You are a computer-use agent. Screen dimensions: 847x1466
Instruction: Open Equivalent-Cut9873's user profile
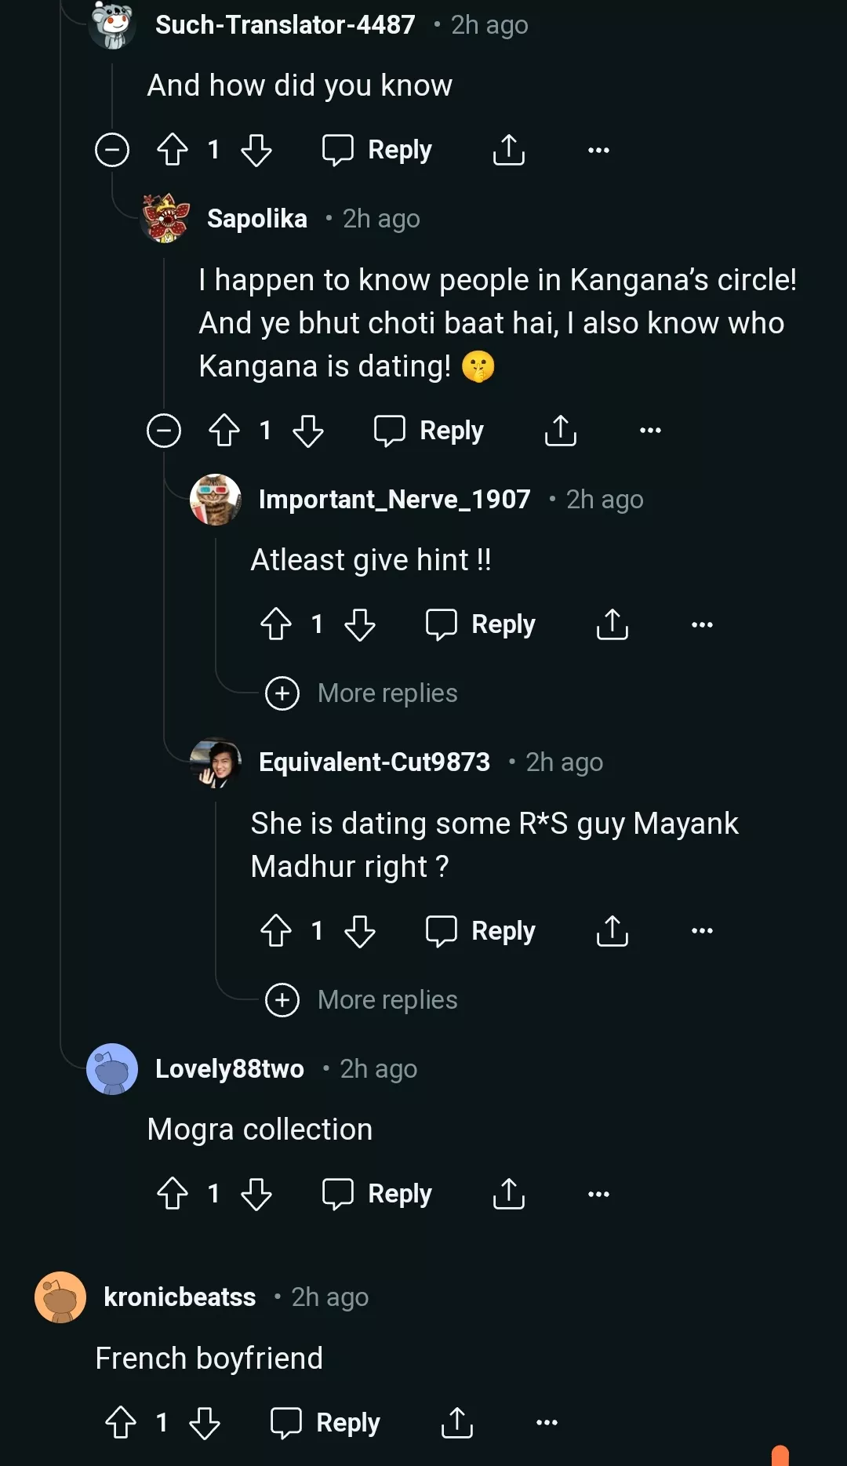coord(374,762)
